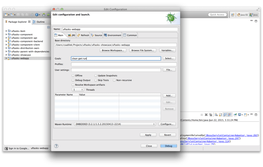This screenshot has height=167, width=263.
Task: Minimize the Console view panel
Action: (251, 114)
